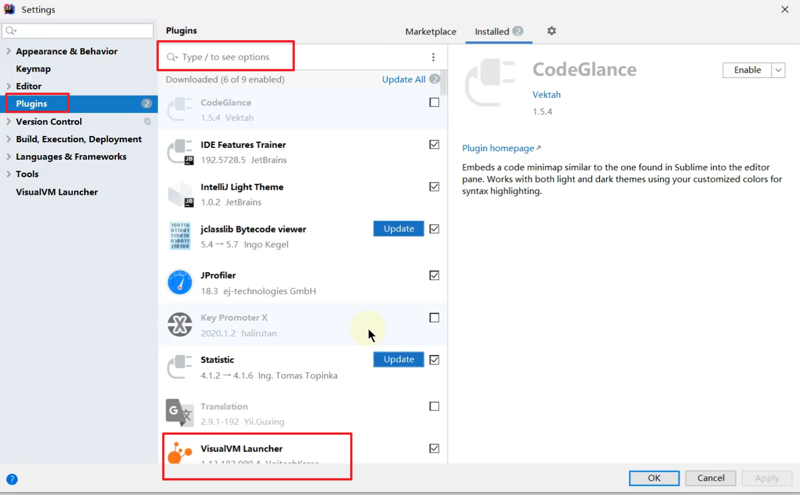Open the Plugin homepage link
Screen dimensions: 800x495
pyautogui.click(x=501, y=148)
